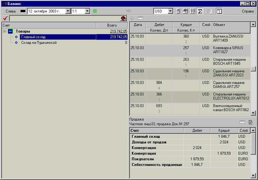Click the Кредит header in transactions table
Screen dimensions: 258x180
pos(186,25)
